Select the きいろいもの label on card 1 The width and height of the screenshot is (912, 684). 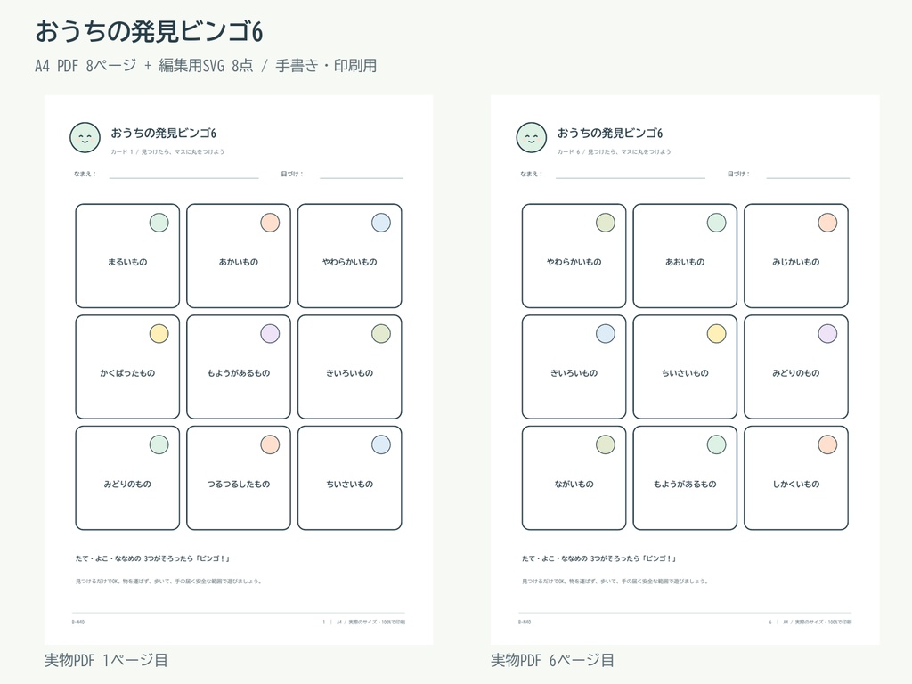349,373
